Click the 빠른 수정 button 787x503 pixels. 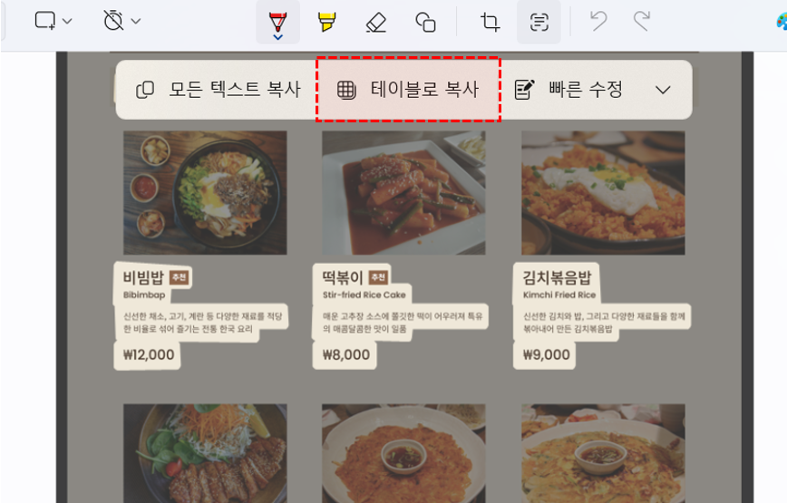(568, 90)
